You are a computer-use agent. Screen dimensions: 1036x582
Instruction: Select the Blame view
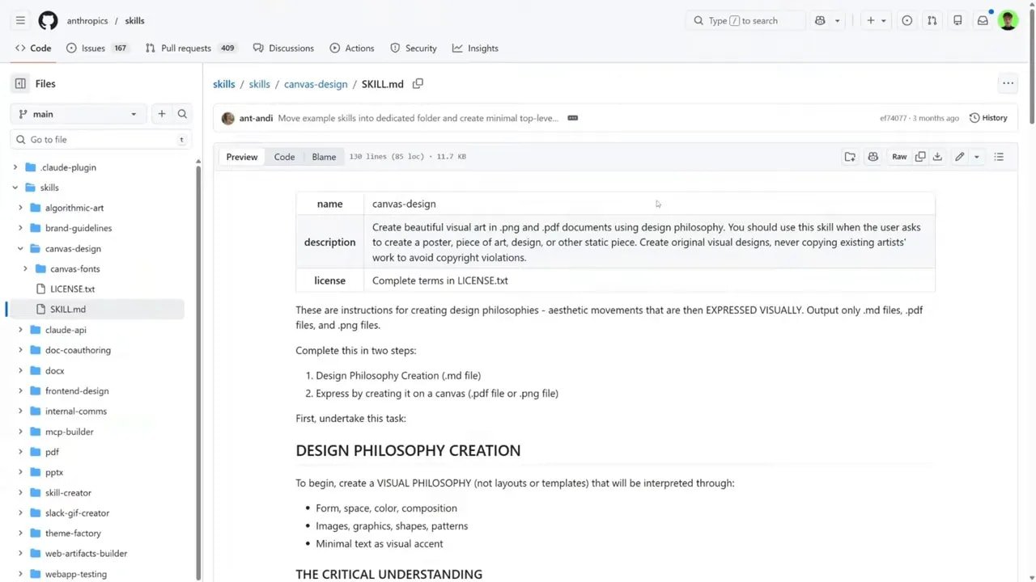pos(324,156)
